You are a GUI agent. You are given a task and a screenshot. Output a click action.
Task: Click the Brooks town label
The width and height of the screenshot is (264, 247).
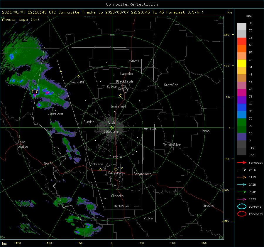pos(209,206)
